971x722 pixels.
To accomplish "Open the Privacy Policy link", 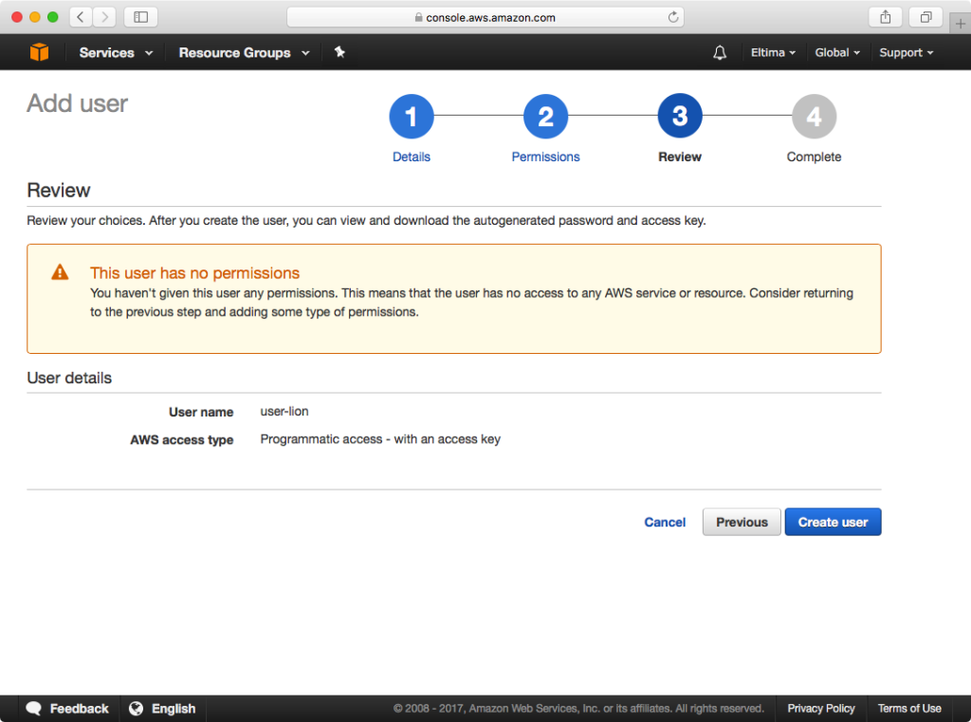I will pos(821,708).
